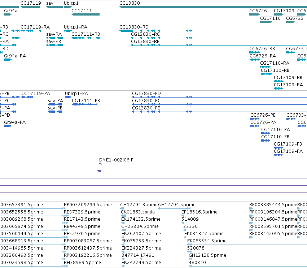Open protein Ublcp1-PA
307x268 pixels.
(x=76, y=93)
